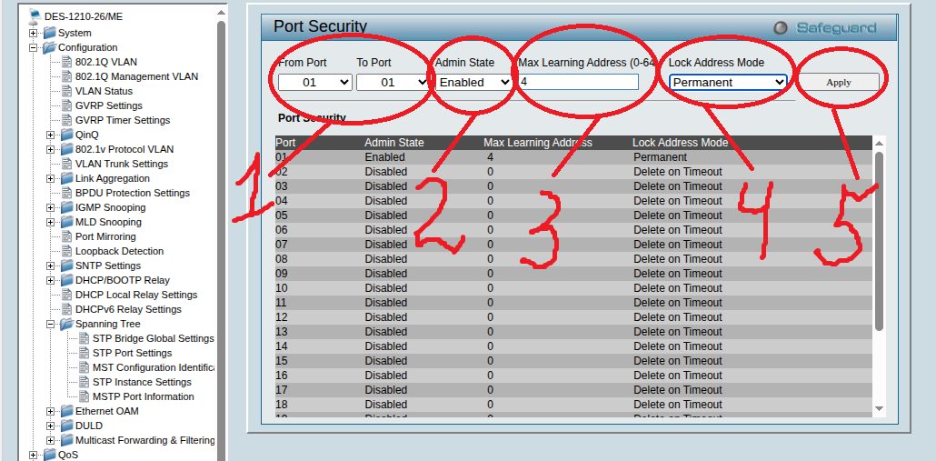Open the To Port dropdown
The width and height of the screenshot is (936, 461).
coord(393,82)
